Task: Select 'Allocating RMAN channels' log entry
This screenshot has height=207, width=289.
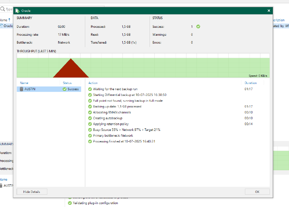Action: coord(112,113)
